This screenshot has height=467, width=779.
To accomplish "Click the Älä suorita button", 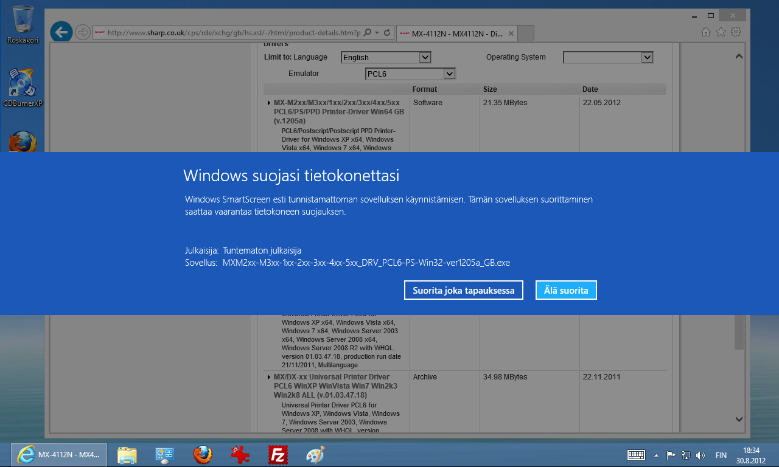I will pyautogui.click(x=566, y=291).
